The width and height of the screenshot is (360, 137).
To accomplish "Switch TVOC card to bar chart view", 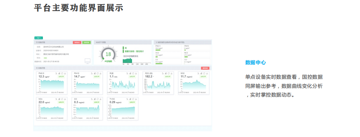I will click(130, 99).
